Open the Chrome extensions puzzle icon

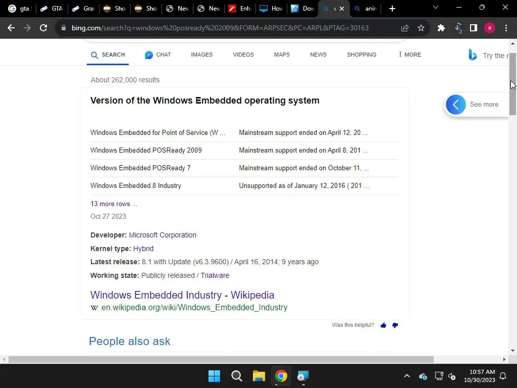pos(441,28)
